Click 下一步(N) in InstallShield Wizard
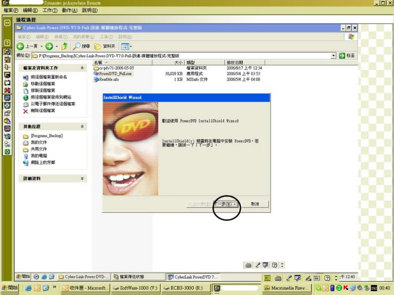 point(226,204)
